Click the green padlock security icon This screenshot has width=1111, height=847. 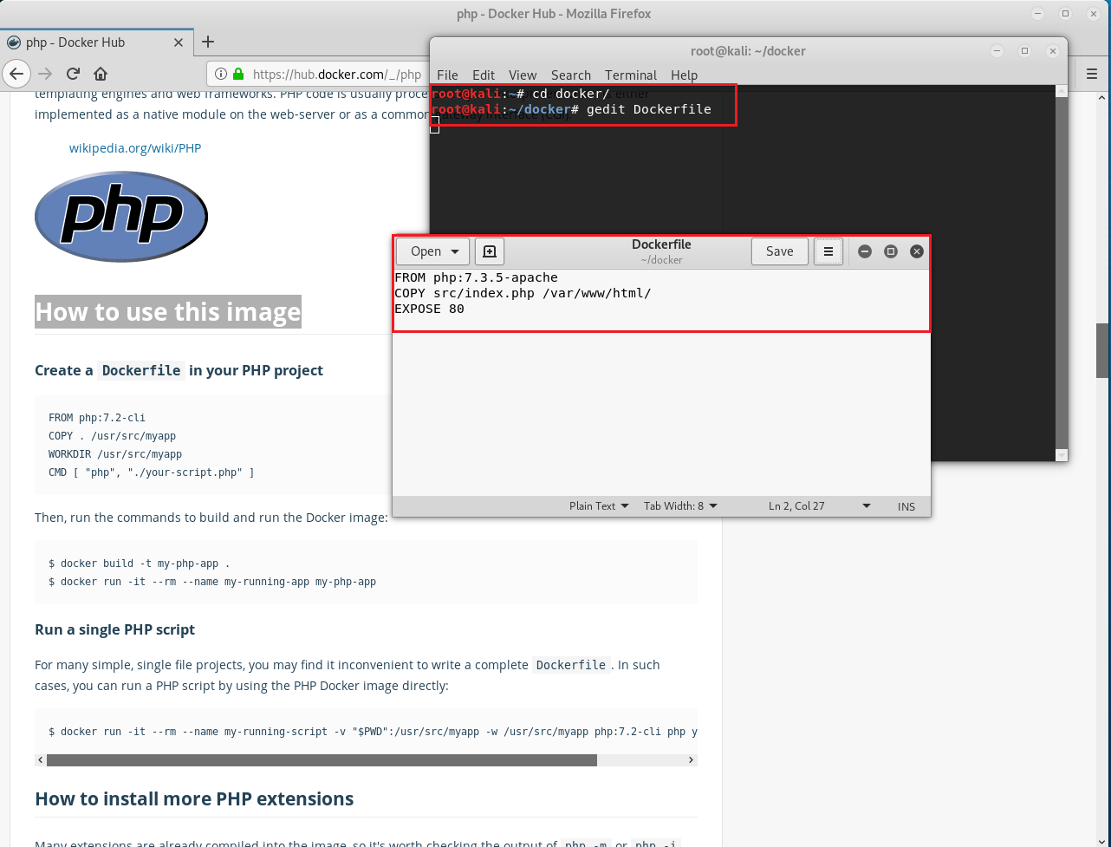tap(238, 74)
